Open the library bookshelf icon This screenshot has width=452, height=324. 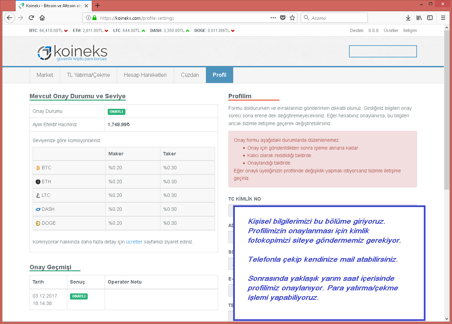coord(419,18)
